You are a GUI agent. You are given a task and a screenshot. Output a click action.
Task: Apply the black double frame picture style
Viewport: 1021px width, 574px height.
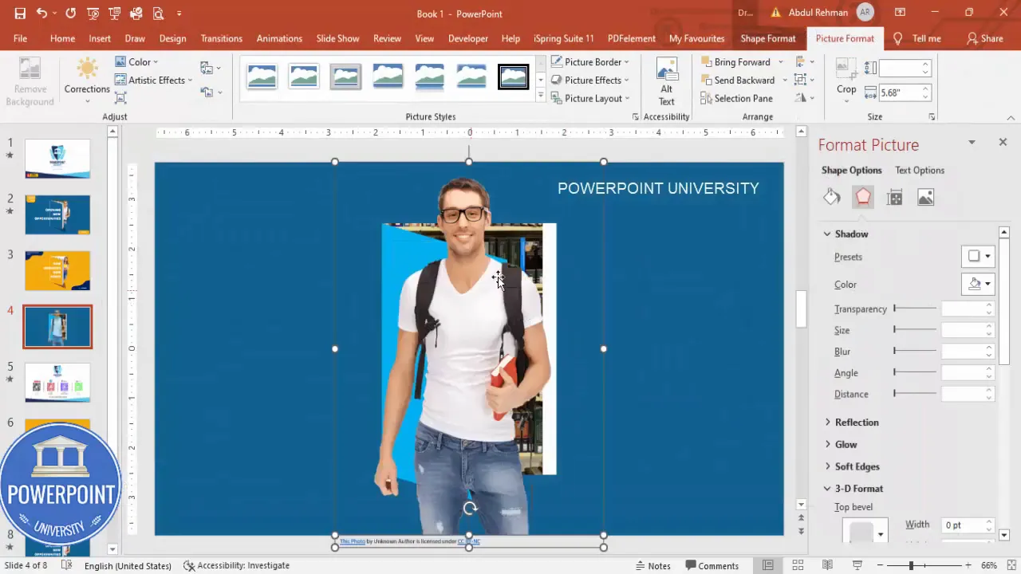coord(513,77)
